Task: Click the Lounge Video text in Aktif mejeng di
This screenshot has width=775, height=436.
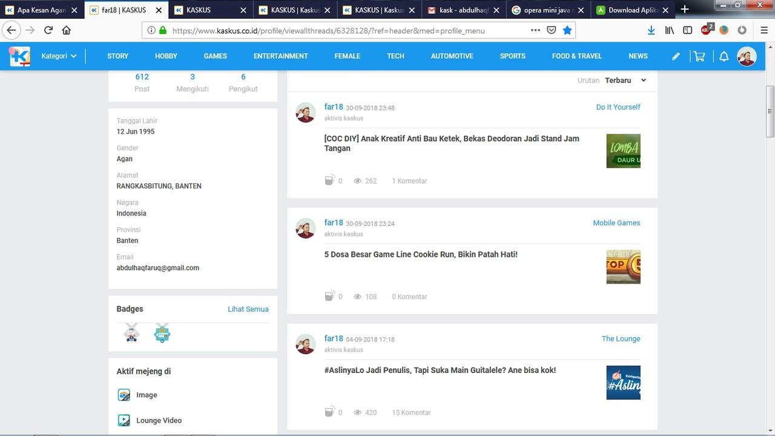Action: [x=159, y=420]
